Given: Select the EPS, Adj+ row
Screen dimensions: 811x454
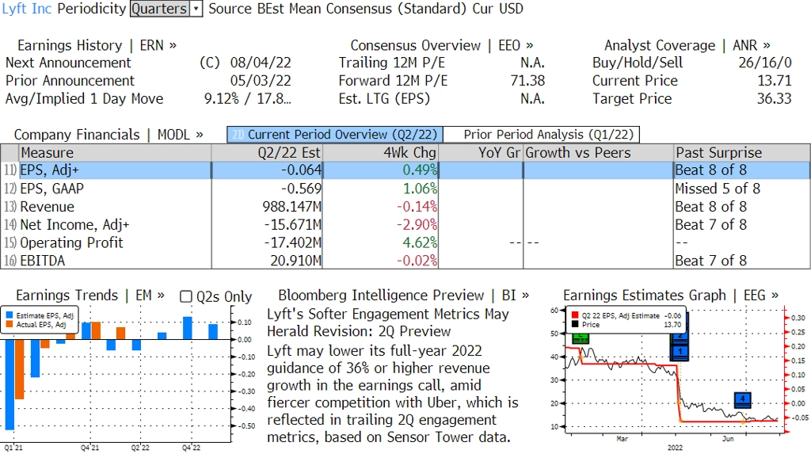Looking at the screenshot, I should pos(405,170).
